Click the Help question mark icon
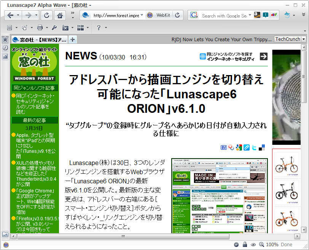This screenshot has height=250, width=309. pyautogui.click(x=99, y=27)
